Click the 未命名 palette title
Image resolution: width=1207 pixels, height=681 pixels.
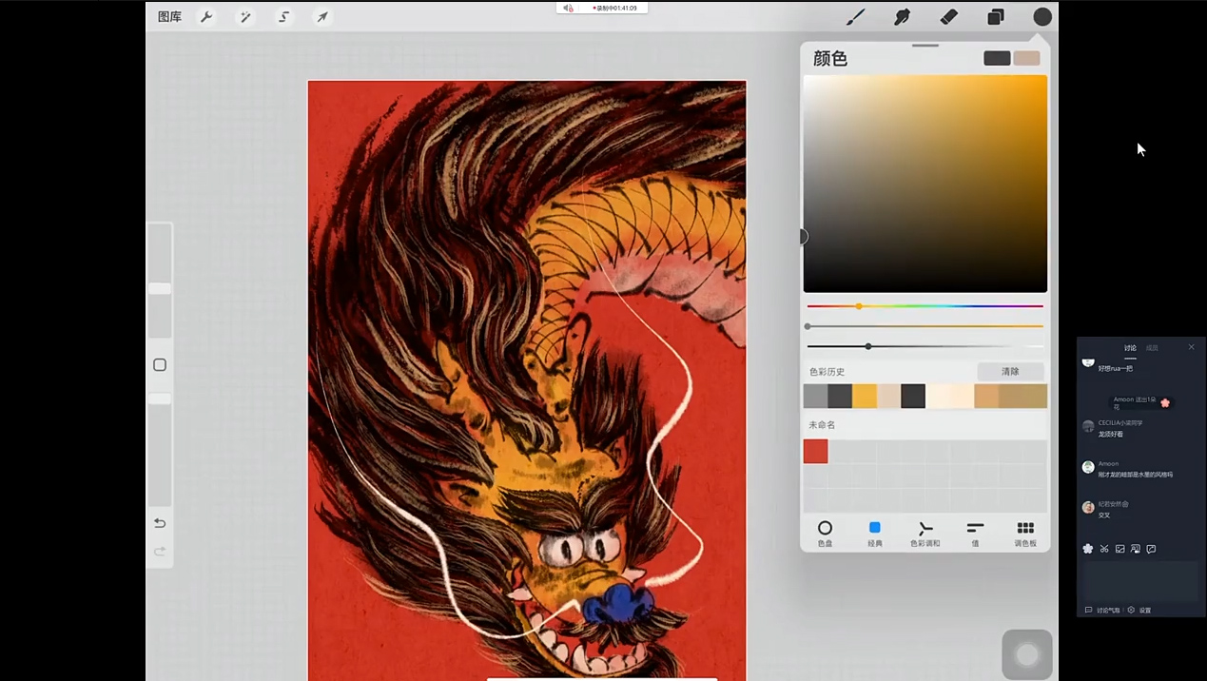pos(822,425)
